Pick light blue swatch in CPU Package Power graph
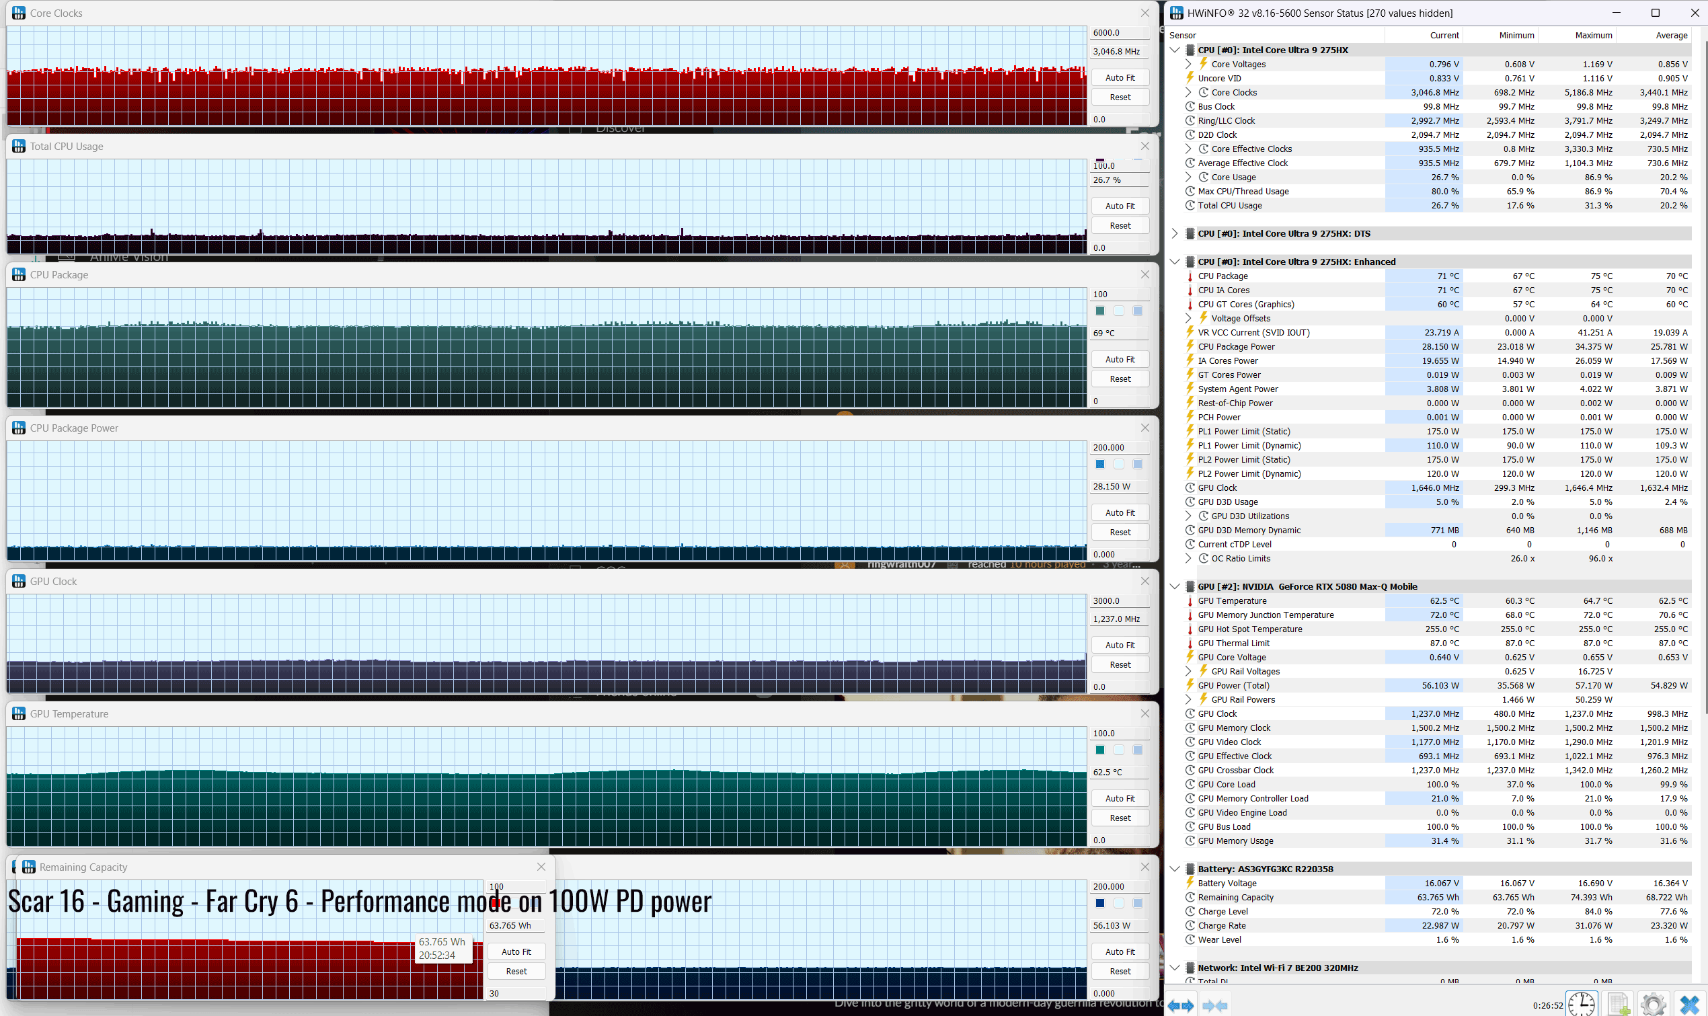This screenshot has width=1708, height=1016. (1138, 464)
